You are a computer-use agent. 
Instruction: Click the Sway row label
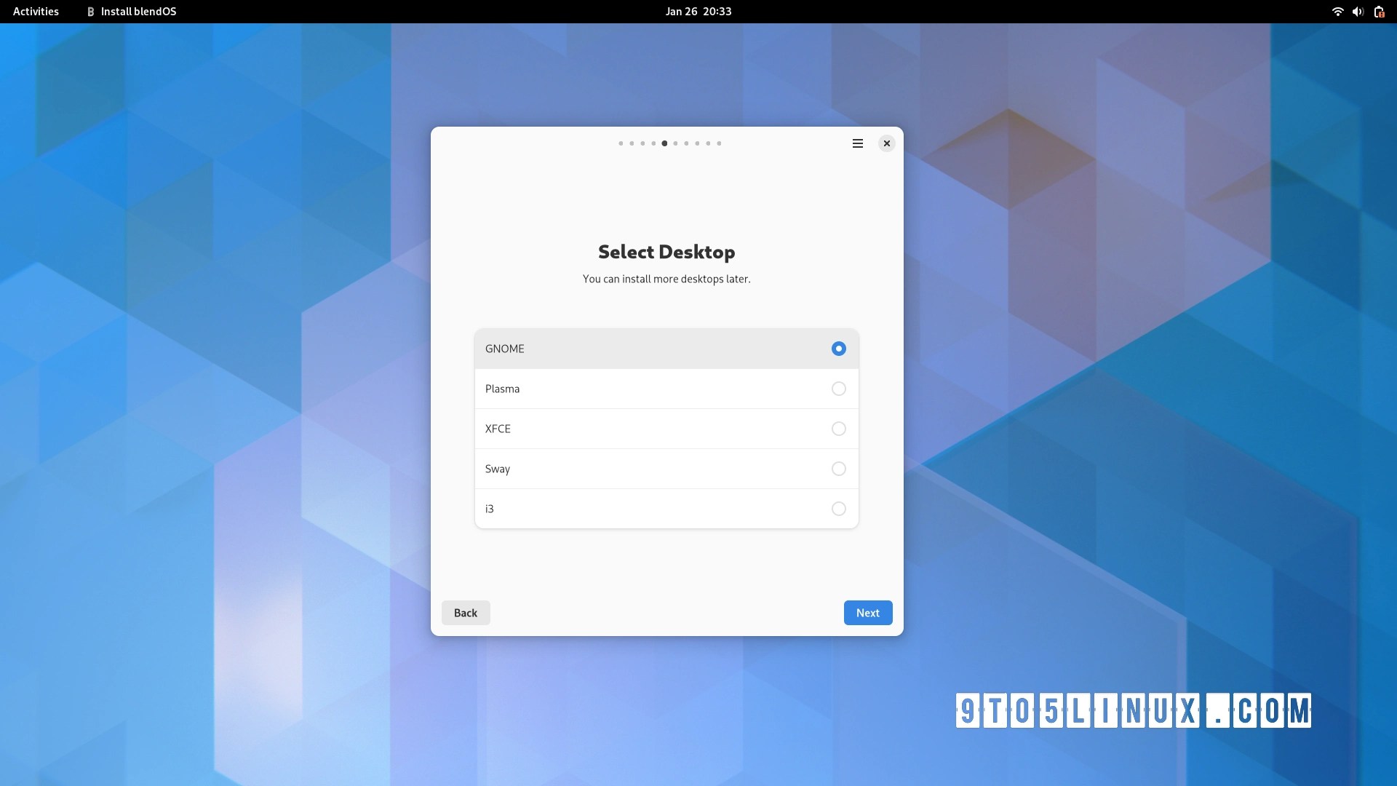pos(498,469)
